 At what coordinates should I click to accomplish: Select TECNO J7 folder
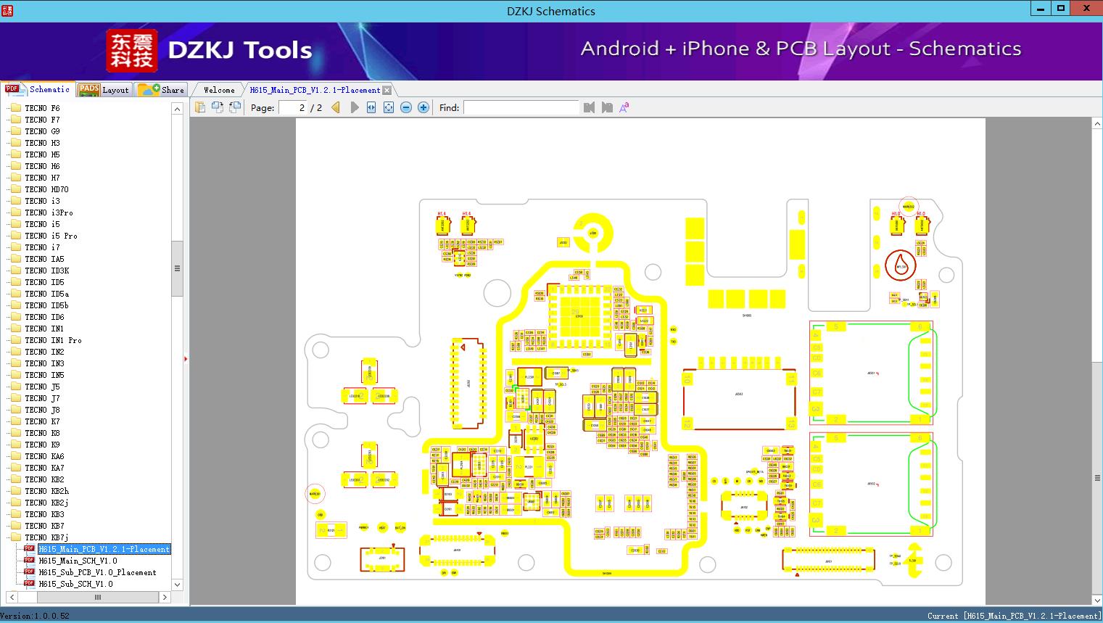pyautogui.click(x=42, y=398)
